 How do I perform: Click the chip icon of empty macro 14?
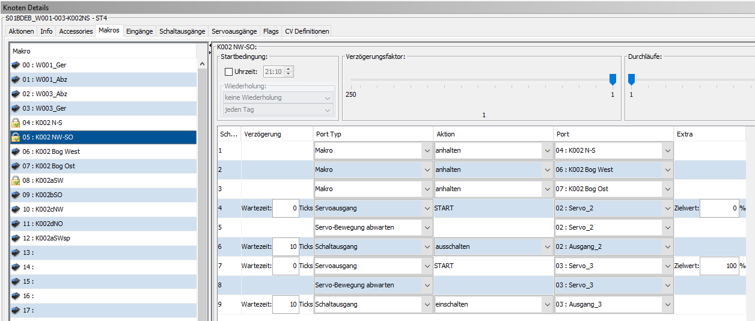(x=16, y=267)
